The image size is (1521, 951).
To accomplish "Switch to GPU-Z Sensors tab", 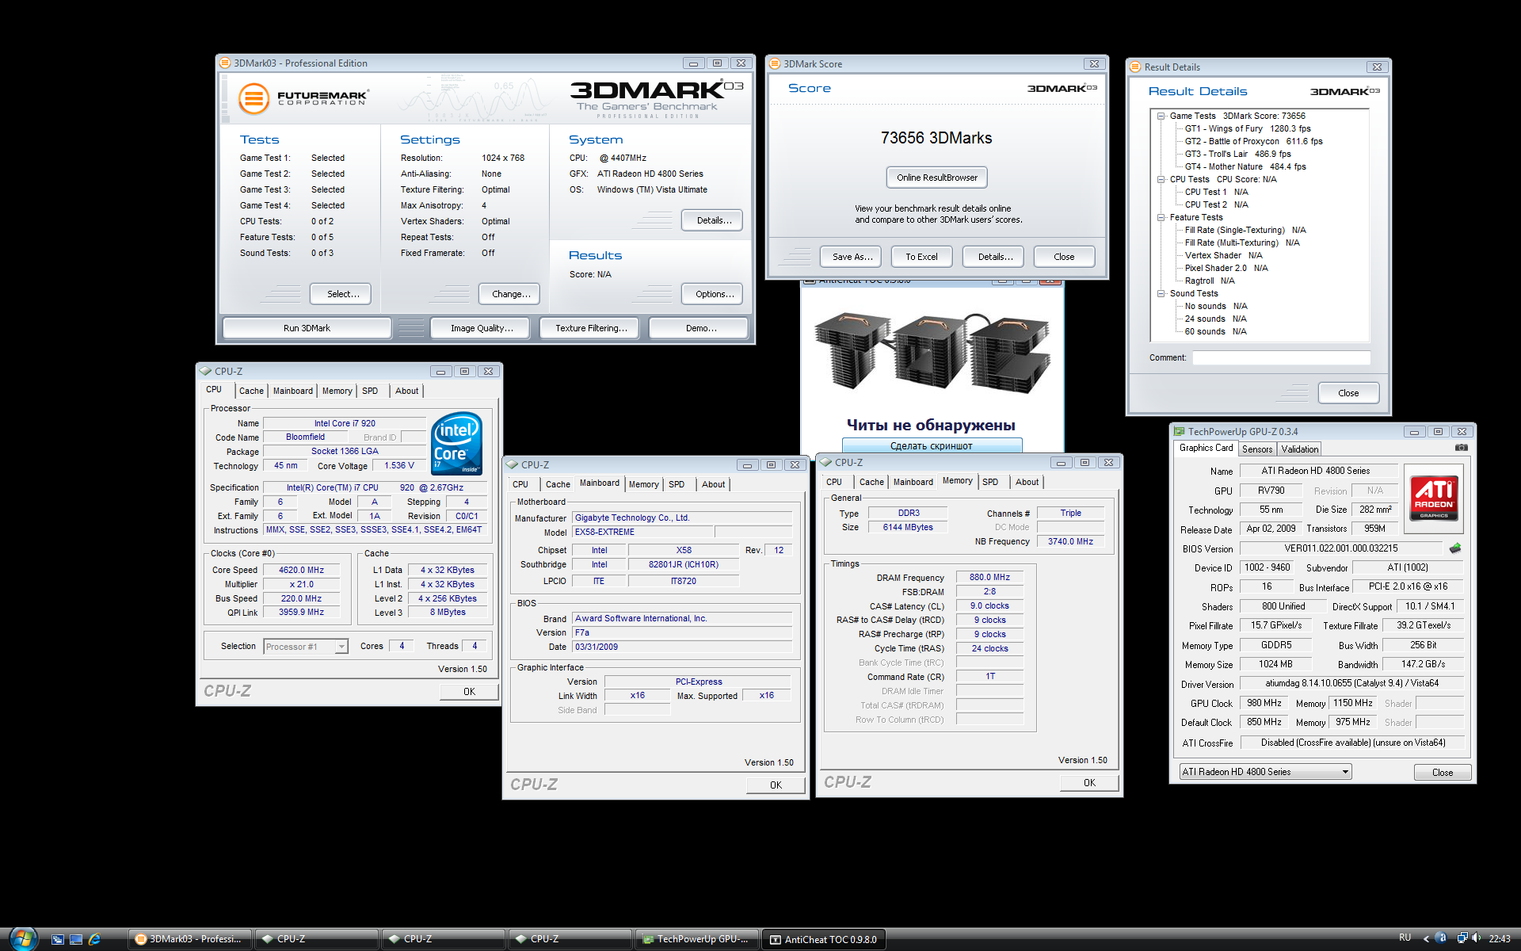I will [1257, 449].
